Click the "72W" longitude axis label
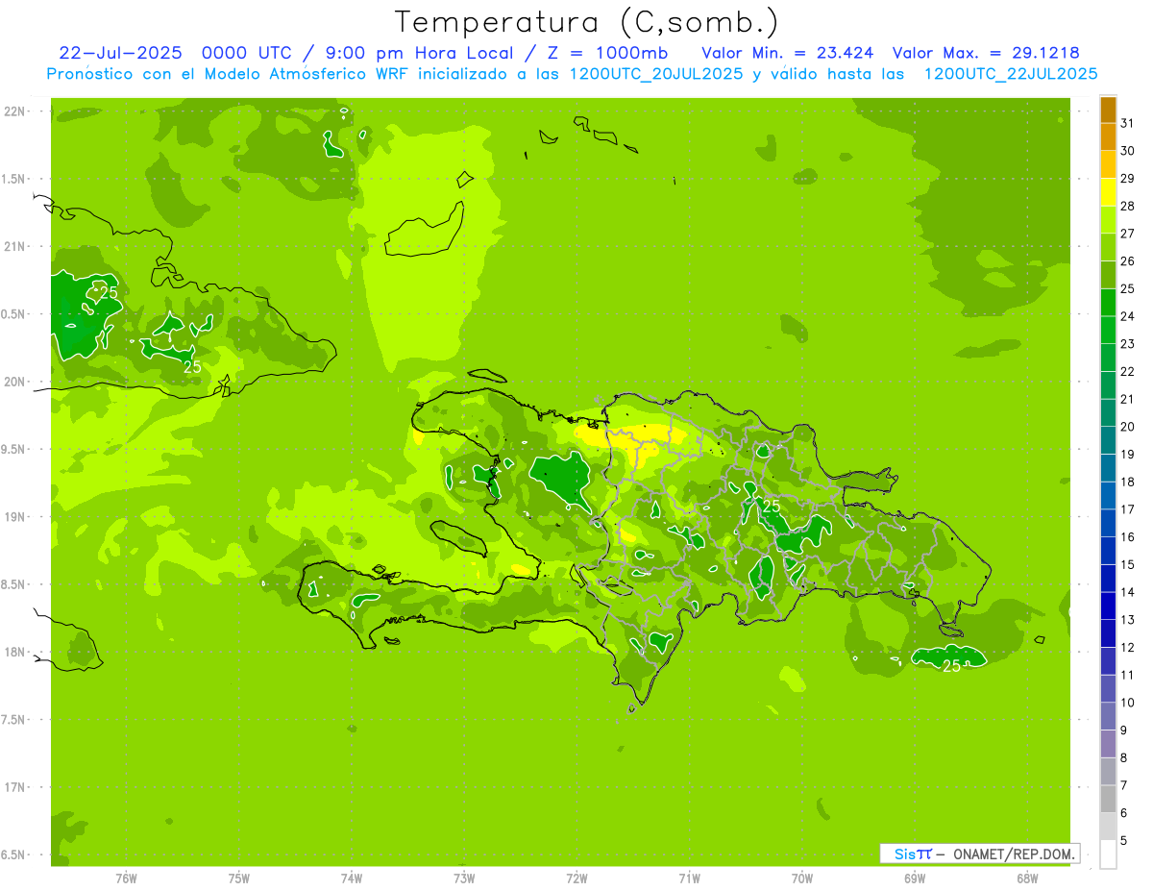1153x891 pixels. [x=577, y=879]
